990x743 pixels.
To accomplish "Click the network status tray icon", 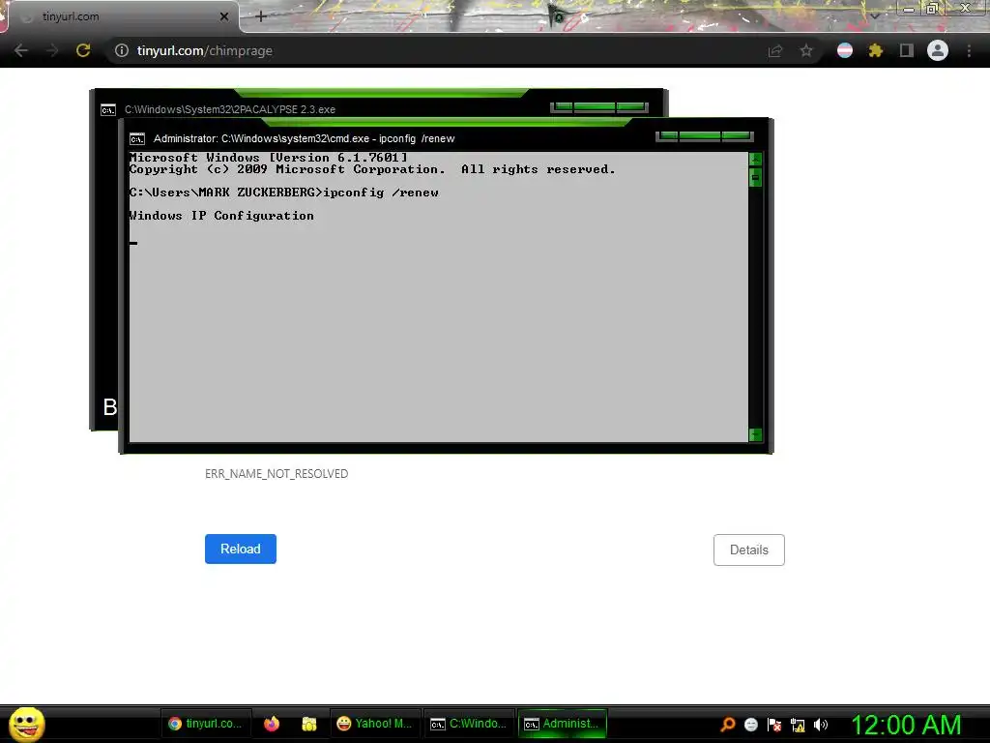I will [798, 725].
